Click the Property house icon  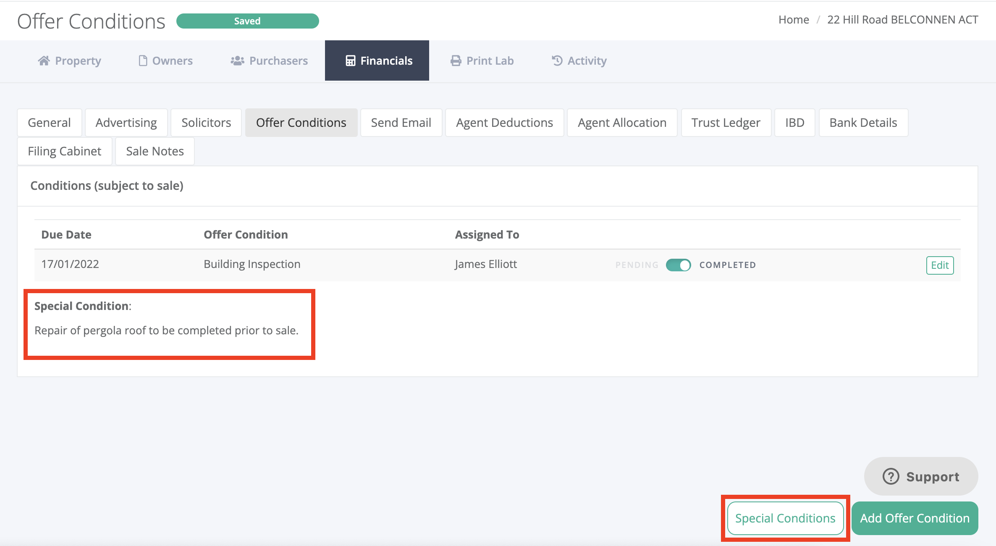(x=44, y=61)
